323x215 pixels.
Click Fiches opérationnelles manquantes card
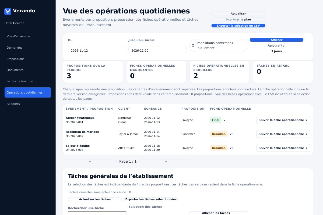pos(156,72)
